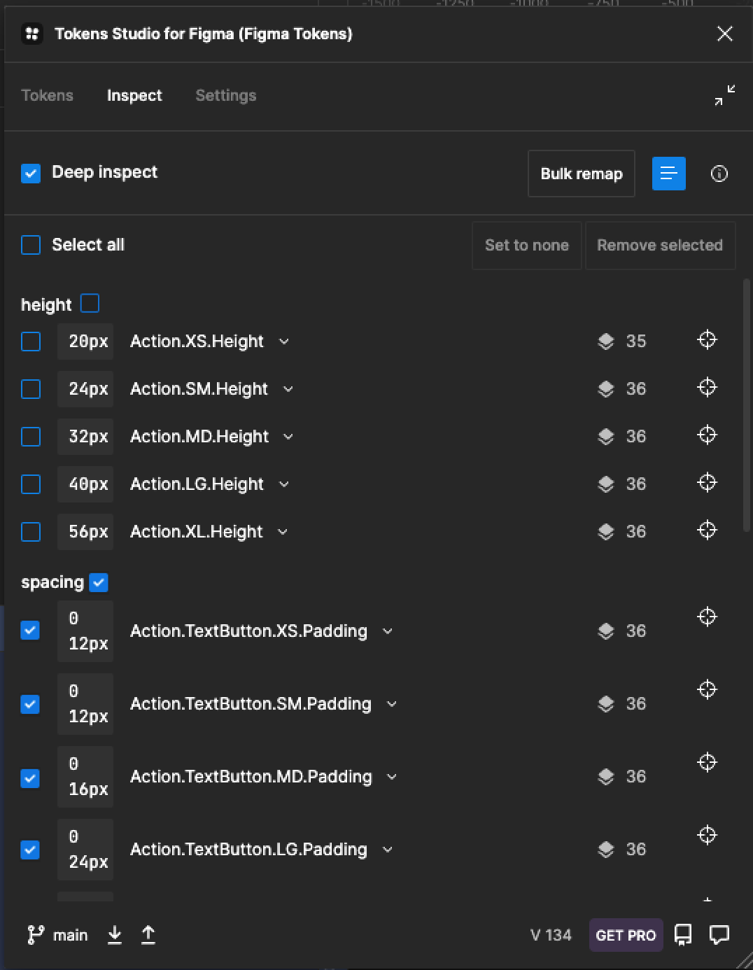This screenshot has width=753, height=970.
Task: Open the Settings tab
Action: (225, 96)
